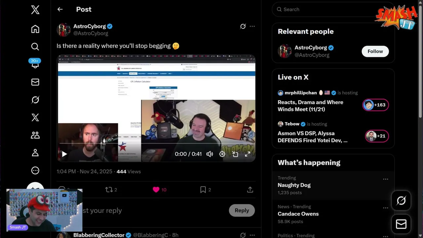Open Profile person icon in sidebar
This screenshot has width=423, height=238.
(x=35, y=153)
